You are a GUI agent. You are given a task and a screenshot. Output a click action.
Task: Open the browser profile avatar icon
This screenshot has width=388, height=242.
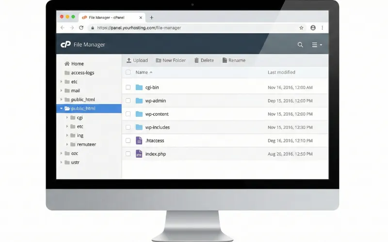(313, 28)
